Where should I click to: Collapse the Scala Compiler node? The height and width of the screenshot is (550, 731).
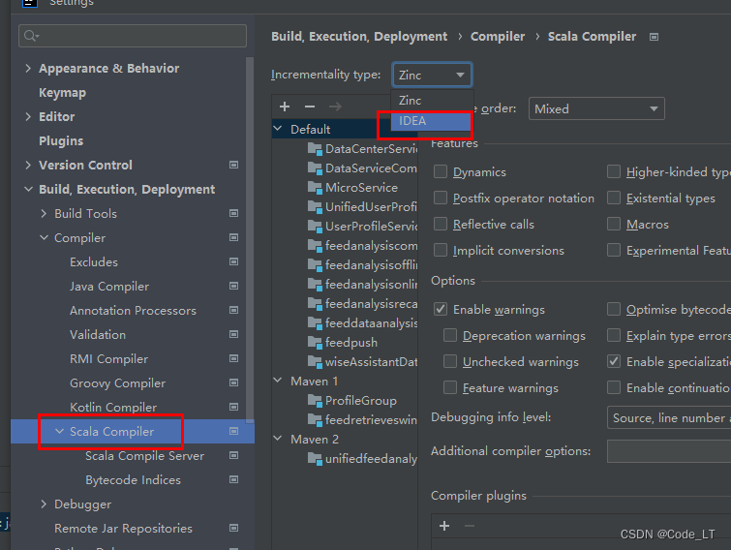(59, 432)
